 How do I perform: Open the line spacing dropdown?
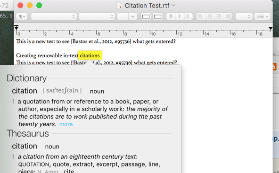point(244,17)
